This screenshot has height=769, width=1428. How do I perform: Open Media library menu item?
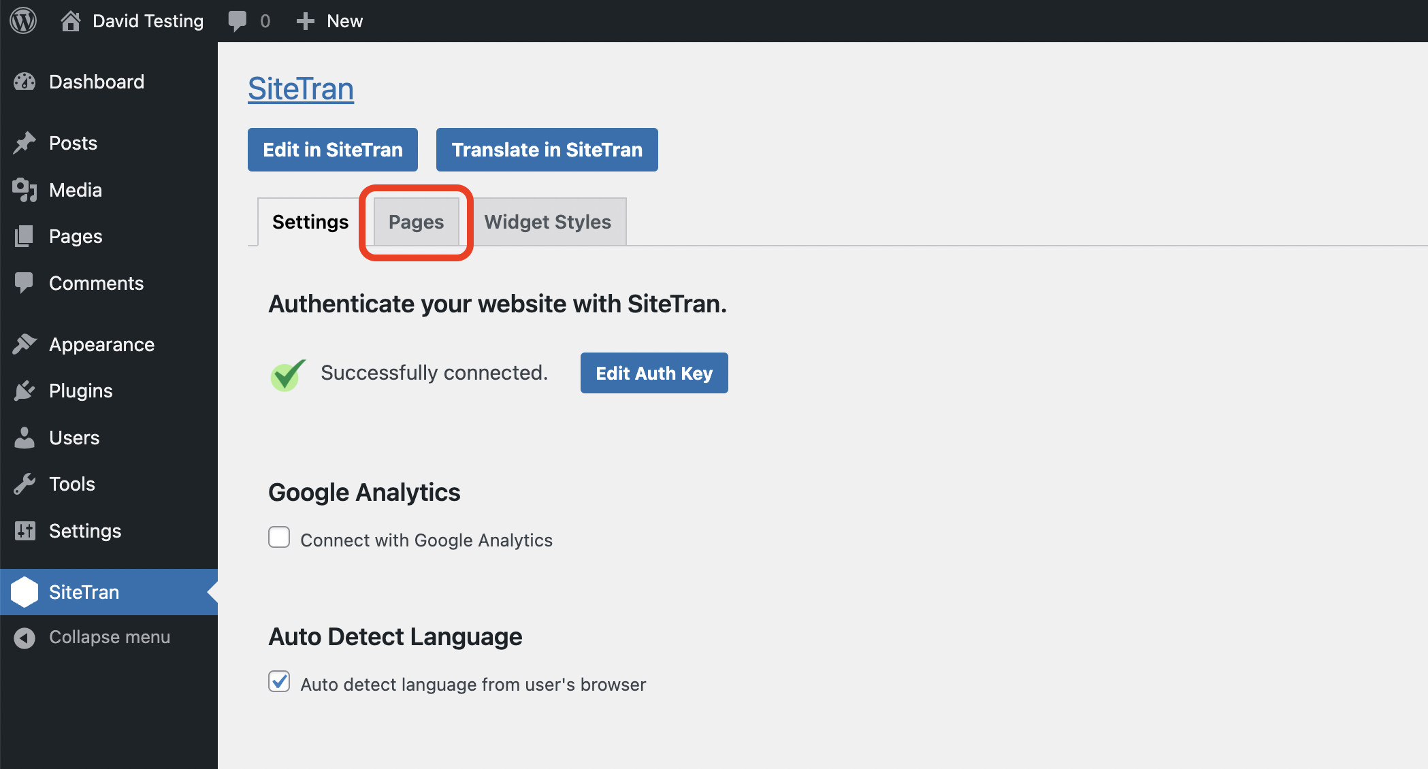pos(109,190)
